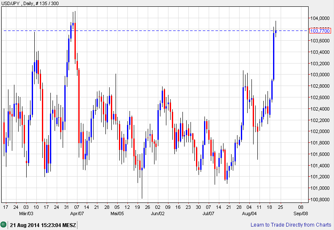Image resolution: width=334 pixels, height=230 pixels.
Task: Click the 102,4000 price axis label
Action: coord(320,109)
